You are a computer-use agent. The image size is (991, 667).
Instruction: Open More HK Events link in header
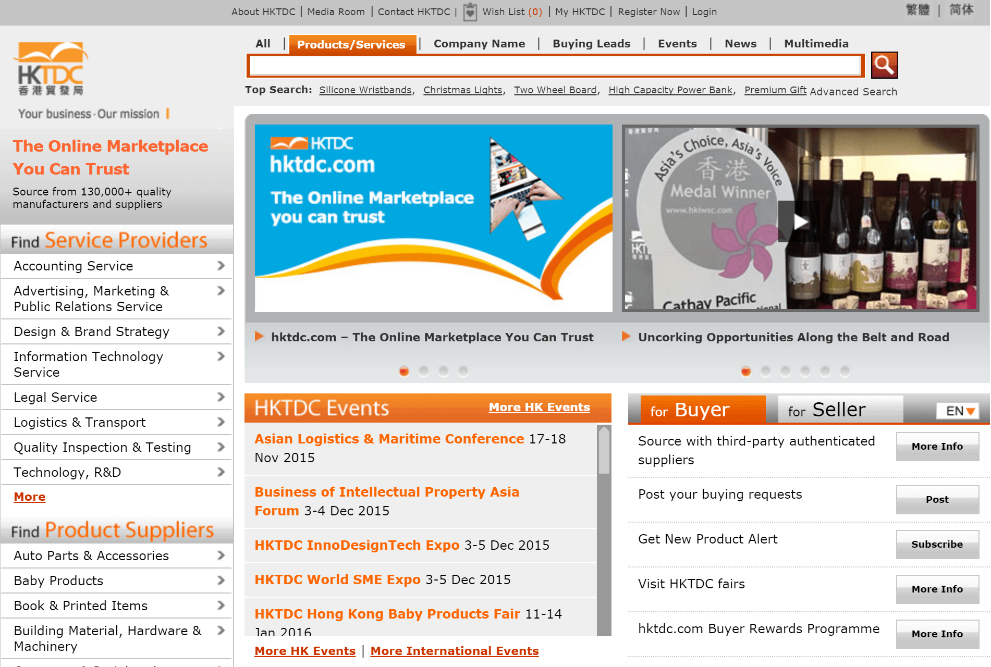(x=539, y=407)
